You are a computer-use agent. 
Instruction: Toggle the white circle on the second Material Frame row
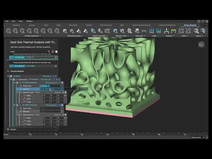(x=65, y=115)
